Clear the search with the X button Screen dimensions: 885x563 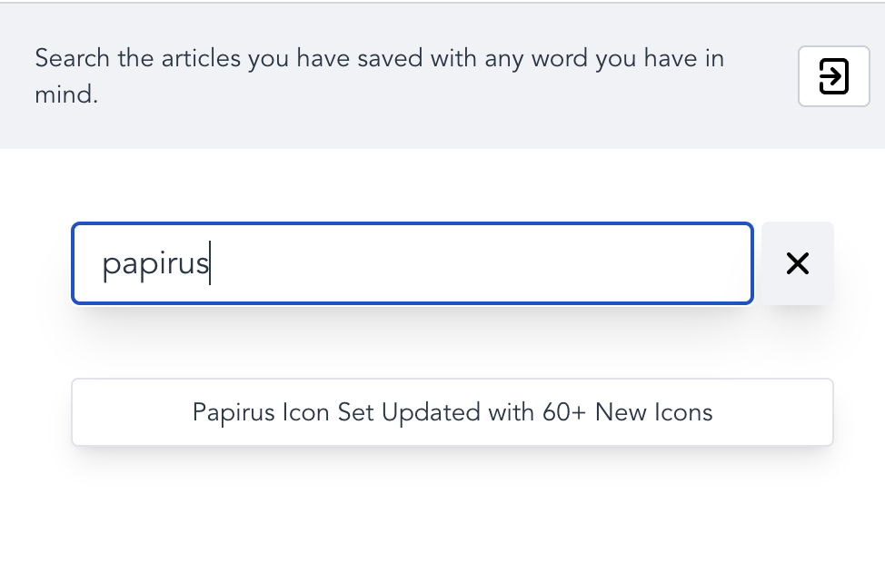[798, 263]
